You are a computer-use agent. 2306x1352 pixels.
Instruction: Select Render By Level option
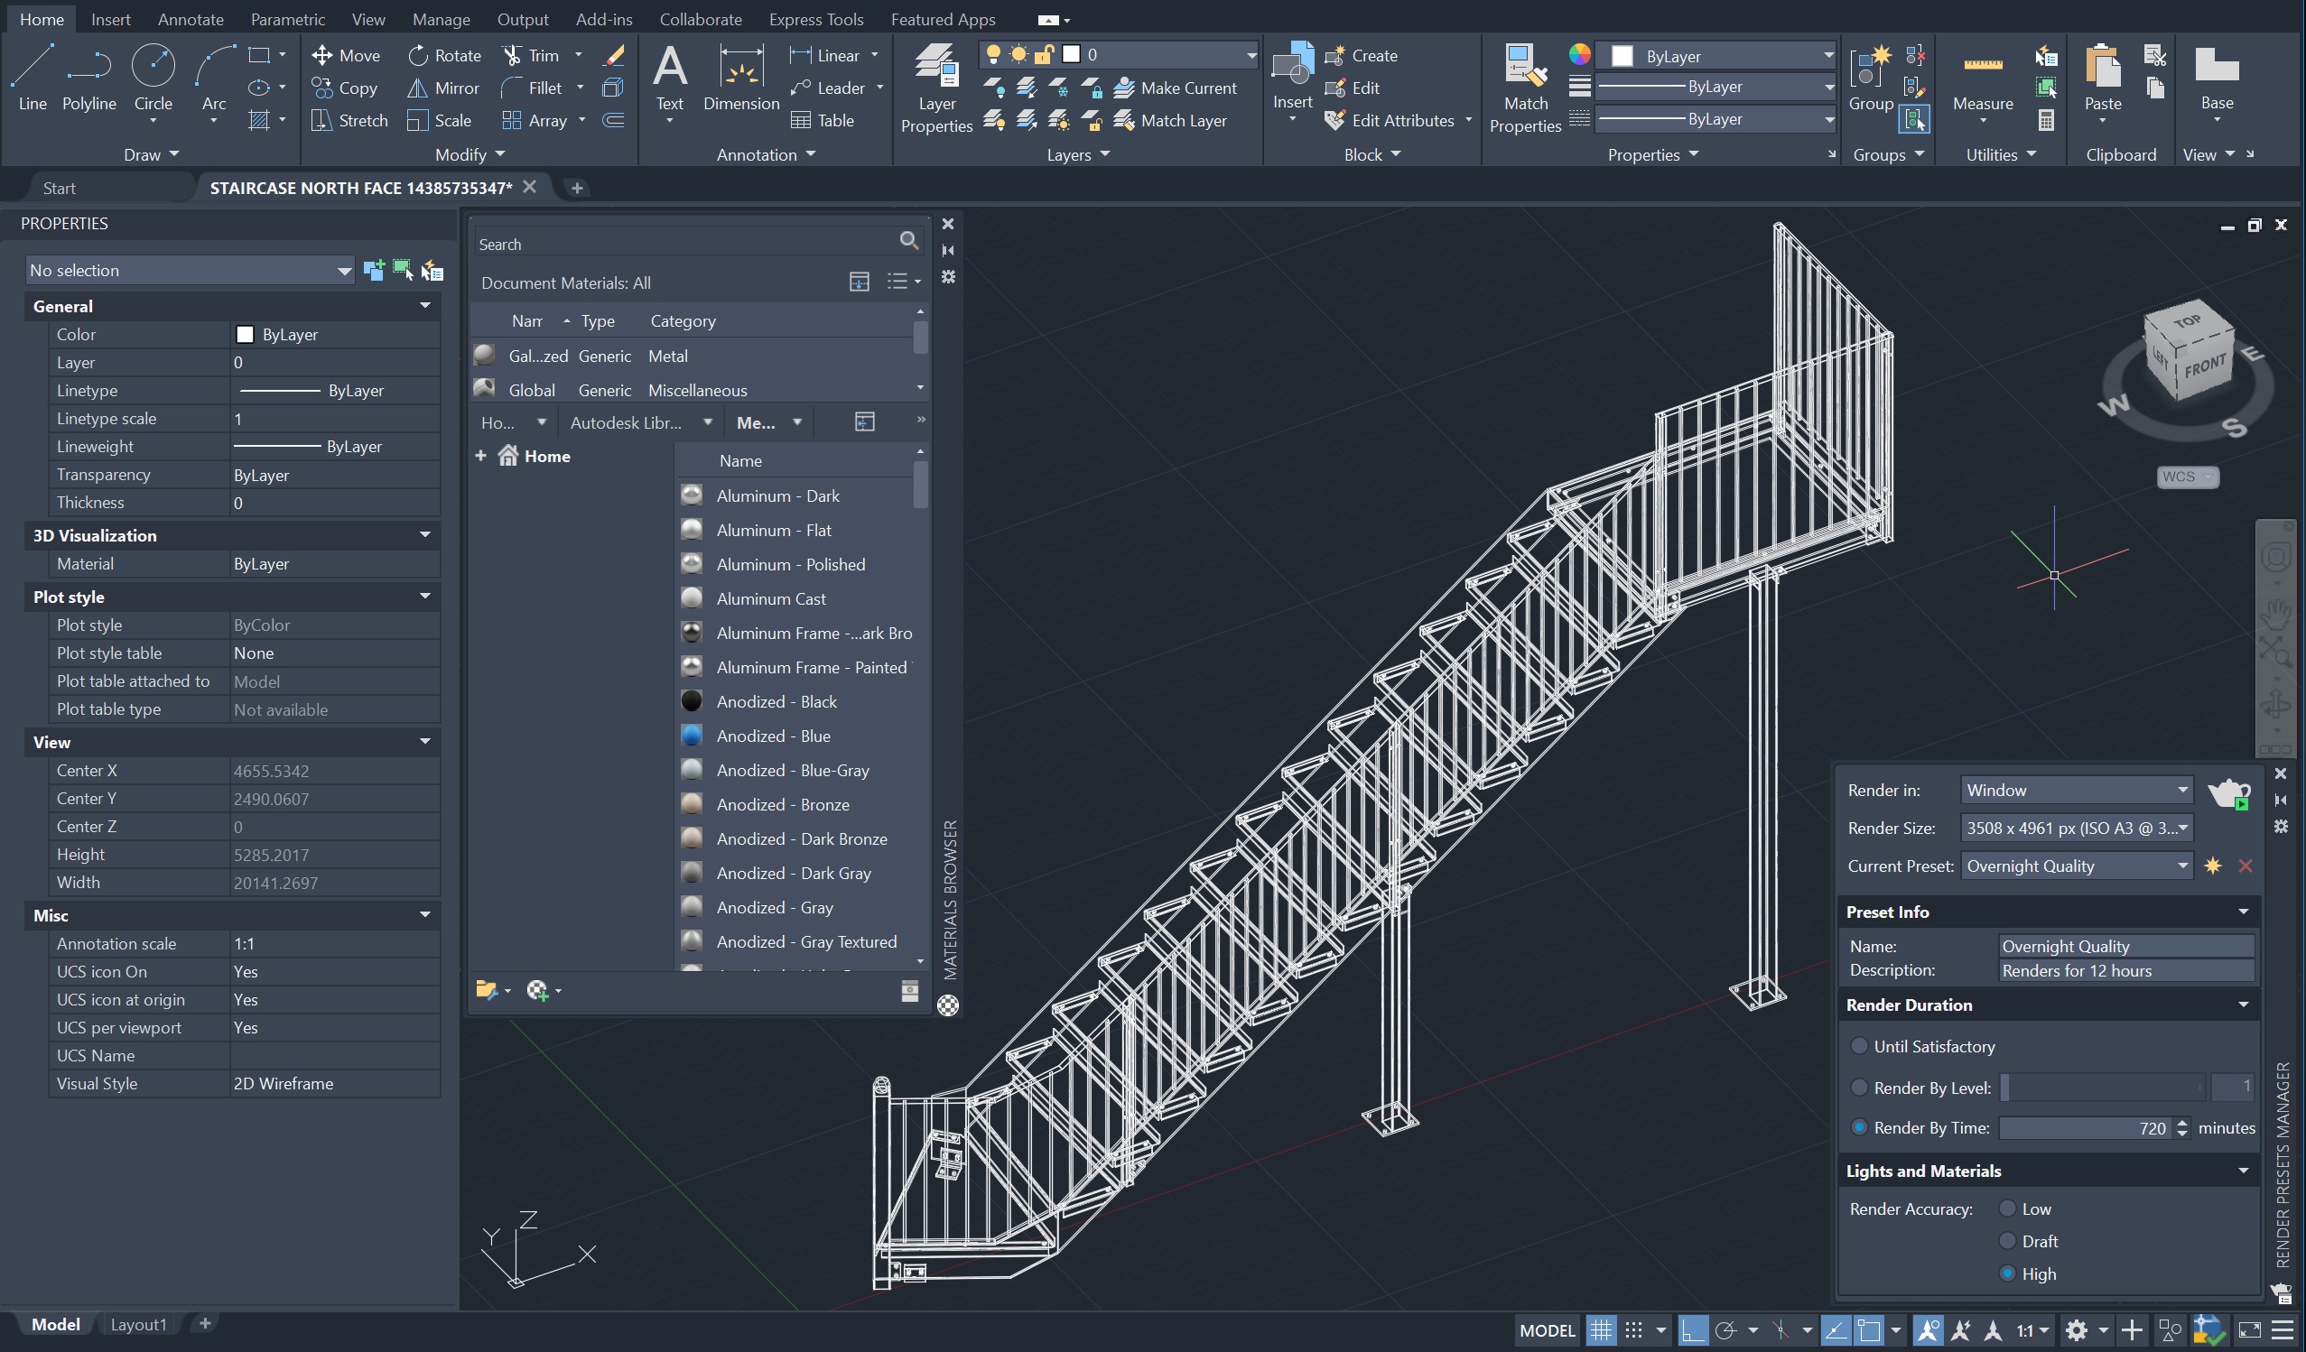[1859, 1088]
